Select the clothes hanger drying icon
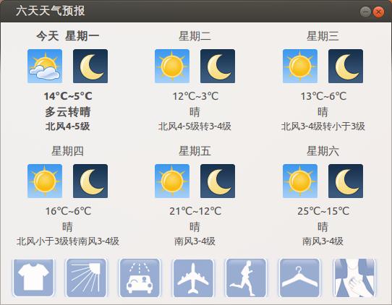The image size is (392, 305). coord(299,278)
